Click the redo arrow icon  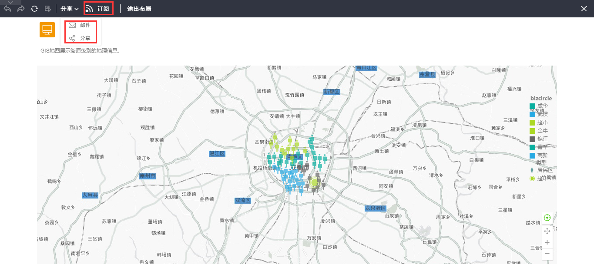[20, 9]
